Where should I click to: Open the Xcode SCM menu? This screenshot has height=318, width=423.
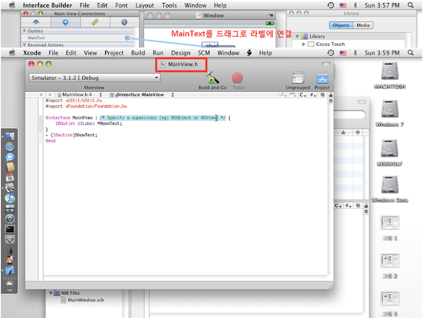click(204, 53)
